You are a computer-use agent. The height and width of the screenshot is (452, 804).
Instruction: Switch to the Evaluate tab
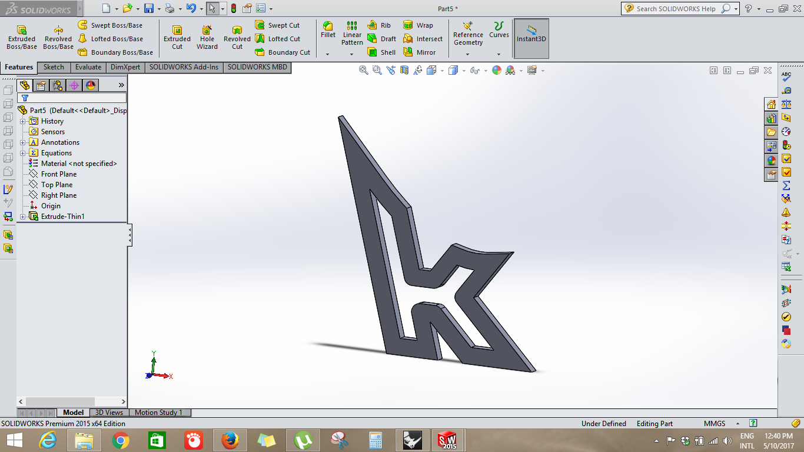click(88, 67)
